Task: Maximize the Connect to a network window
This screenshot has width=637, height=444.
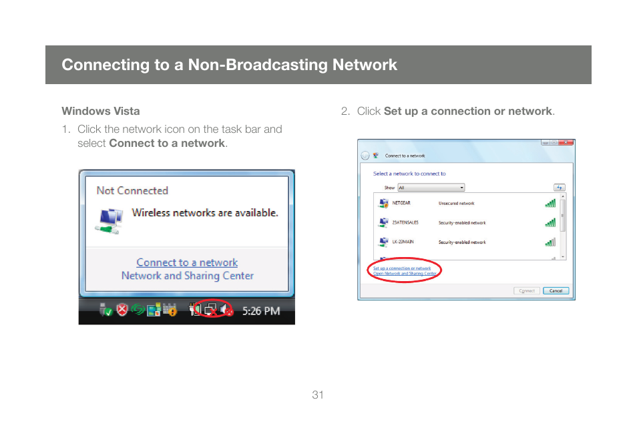Action: point(554,143)
